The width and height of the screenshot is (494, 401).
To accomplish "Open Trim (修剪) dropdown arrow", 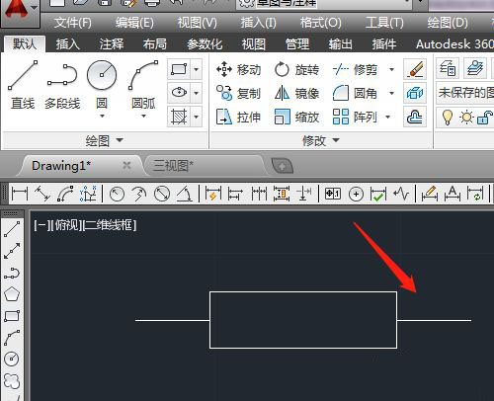I will [391, 69].
